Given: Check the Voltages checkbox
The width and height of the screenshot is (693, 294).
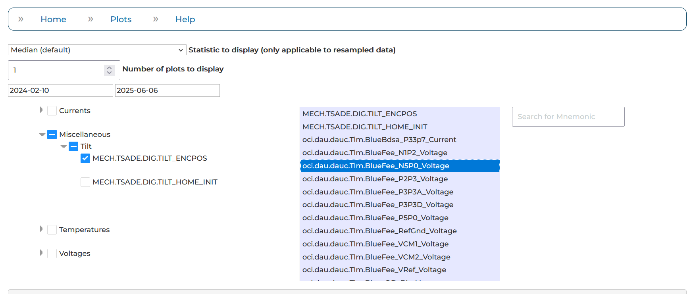Looking at the screenshot, I should [52, 254].
